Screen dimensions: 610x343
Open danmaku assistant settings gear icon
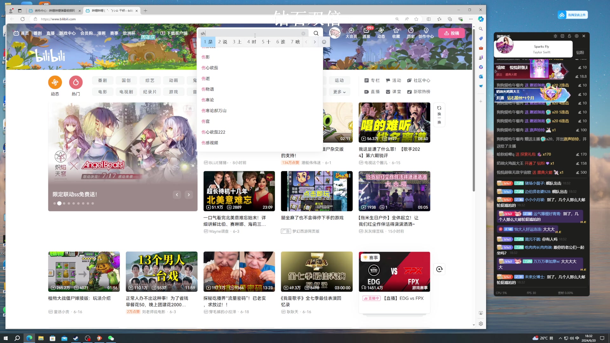577,36
